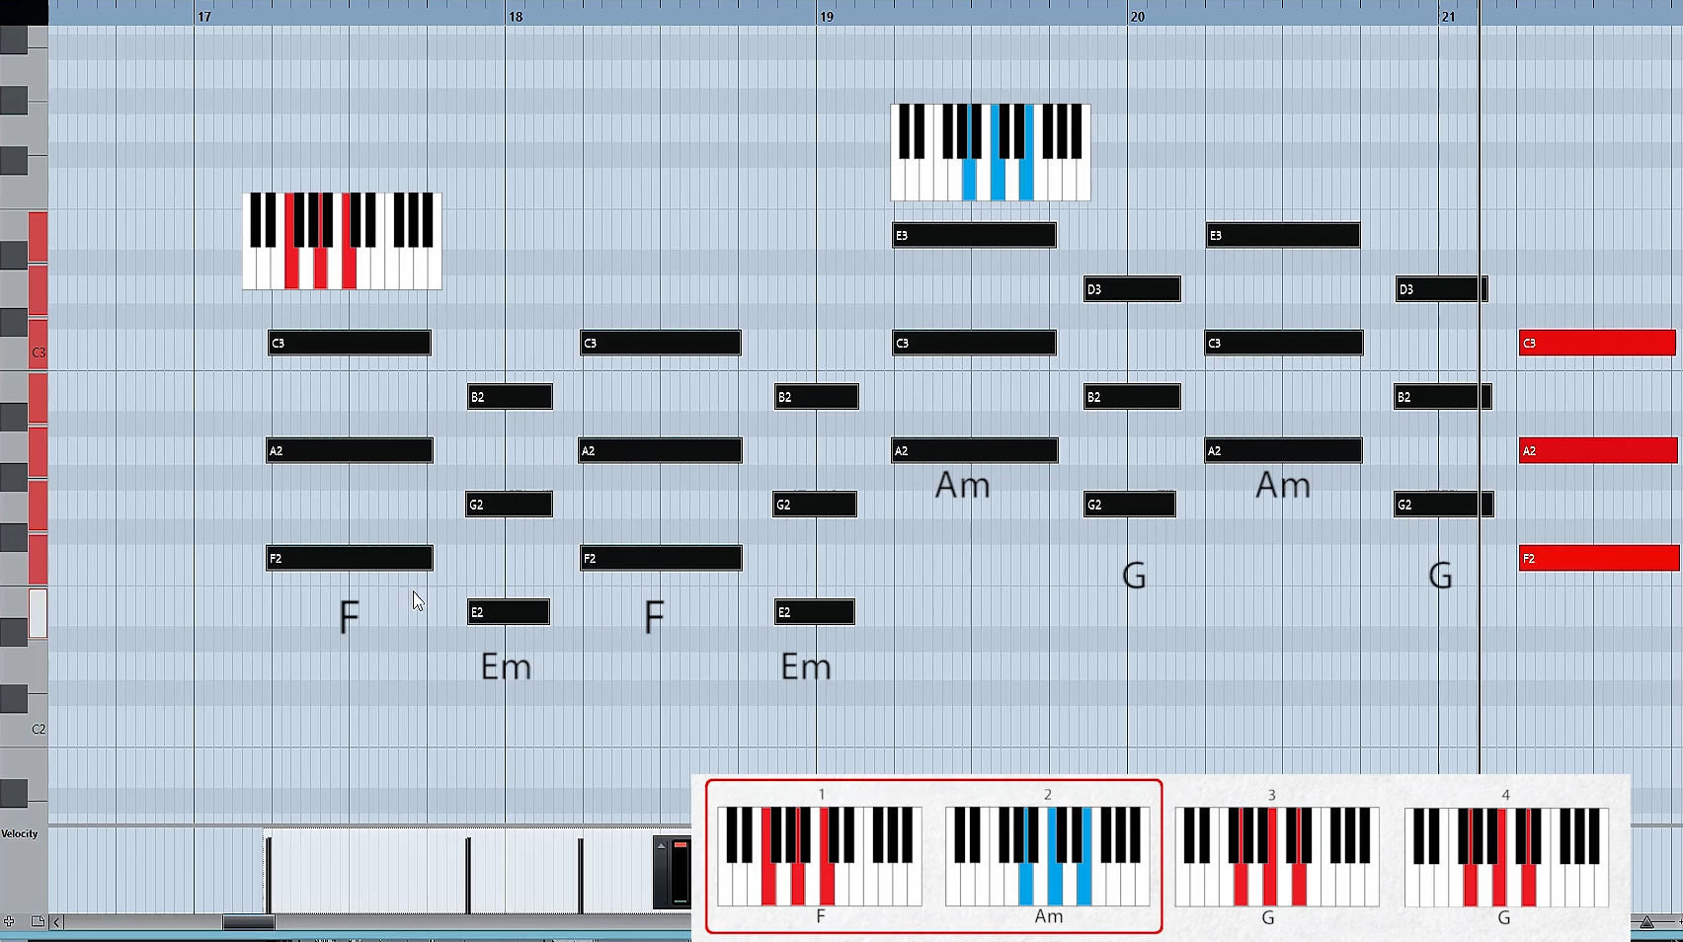Click ruler at bar 21
This screenshot has width=1683, height=942.
pos(1449,17)
